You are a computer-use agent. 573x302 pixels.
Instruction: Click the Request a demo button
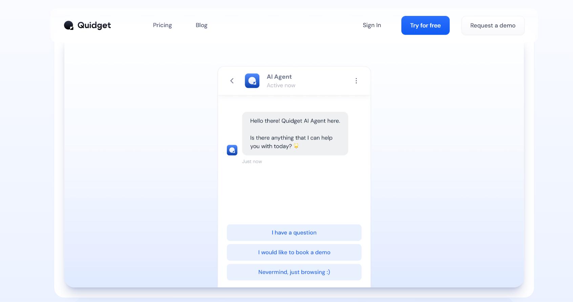coord(493,26)
